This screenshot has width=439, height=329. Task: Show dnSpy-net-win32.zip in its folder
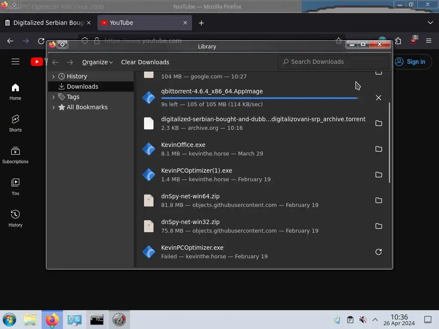pyautogui.click(x=379, y=226)
